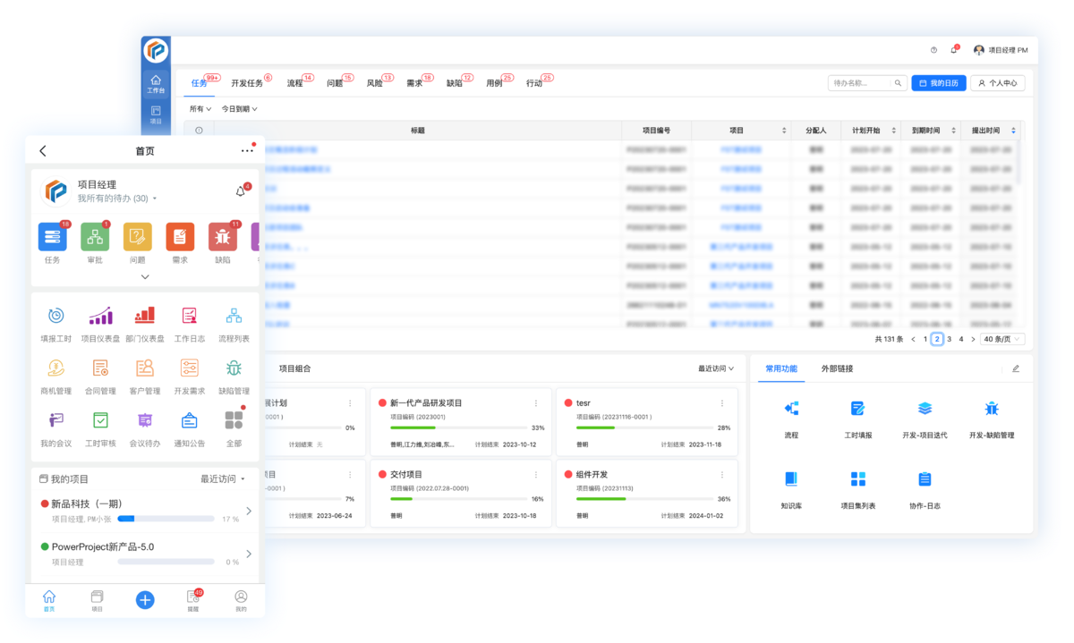
Task: Open 开发-项目迭代 shortcut
Action: (925, 409)
